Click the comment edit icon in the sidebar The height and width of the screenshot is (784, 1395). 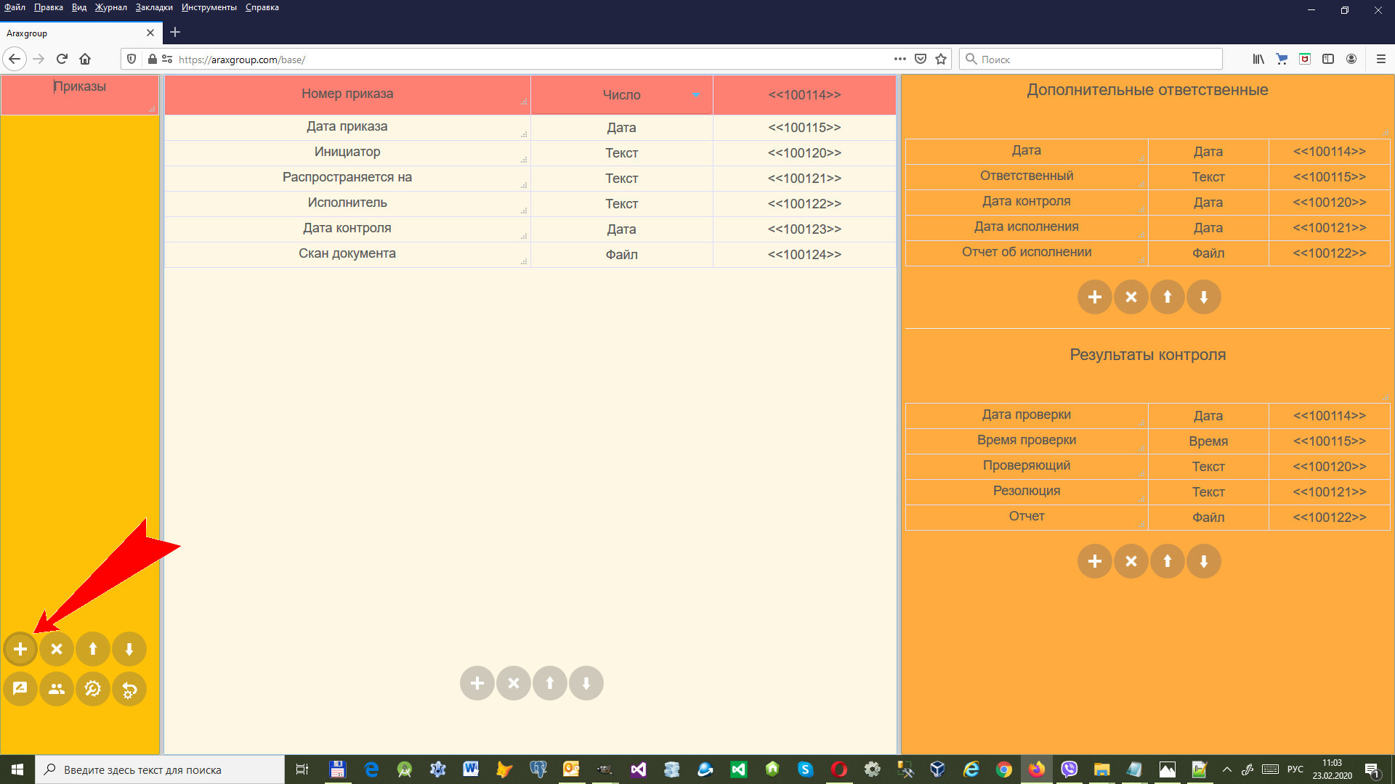[x=20, y=689]
